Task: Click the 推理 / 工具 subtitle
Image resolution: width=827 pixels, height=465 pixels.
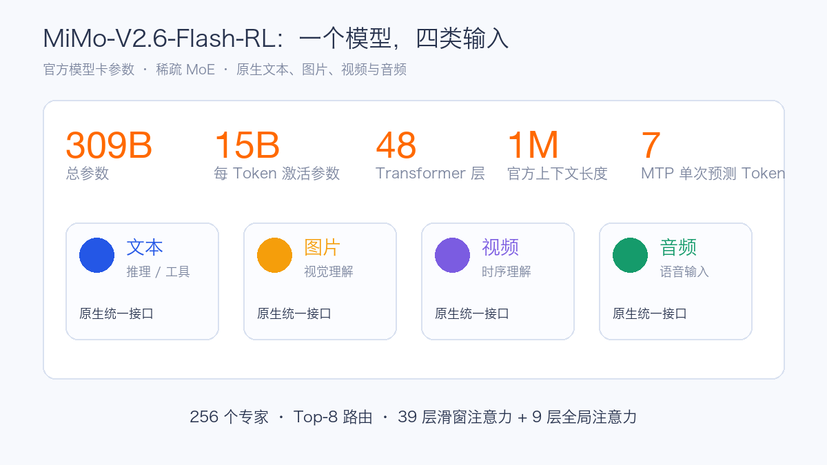Action: click(158, 271)
